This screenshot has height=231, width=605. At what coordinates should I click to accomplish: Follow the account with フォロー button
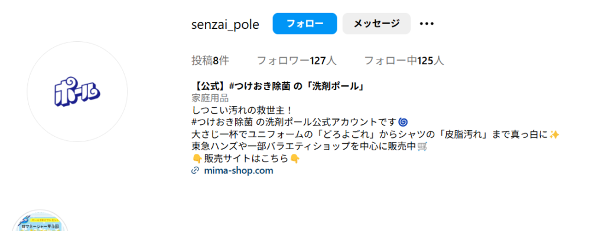pyautogui.click(x=305, y=24)
